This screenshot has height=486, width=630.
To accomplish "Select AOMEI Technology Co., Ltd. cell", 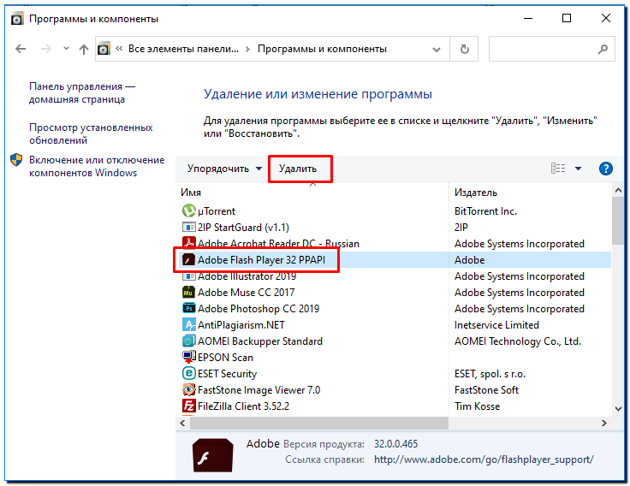I will (518, 341).
